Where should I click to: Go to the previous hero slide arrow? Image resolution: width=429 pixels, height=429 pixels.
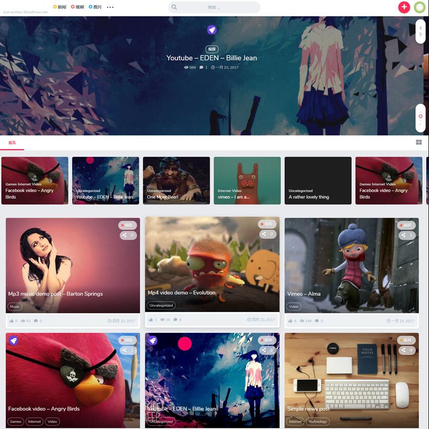coord(420,28)
